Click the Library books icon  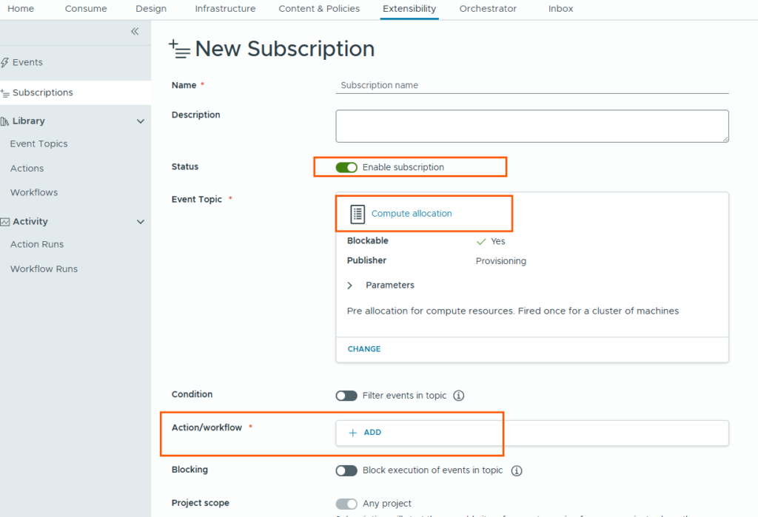[x=5, y=121]
